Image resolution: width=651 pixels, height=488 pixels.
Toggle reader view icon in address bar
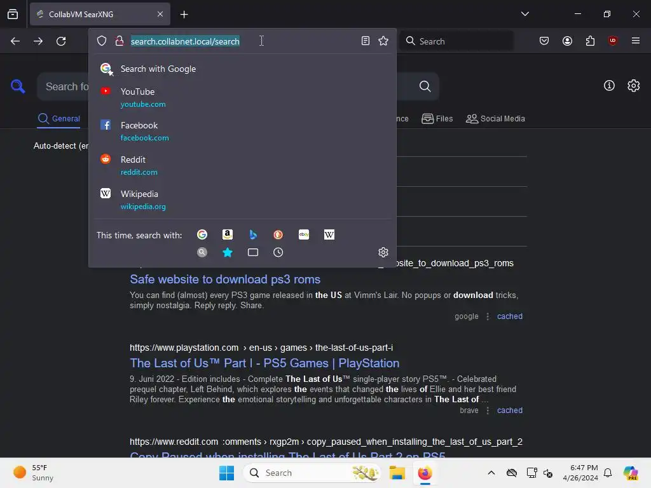(x=366, y=41)
